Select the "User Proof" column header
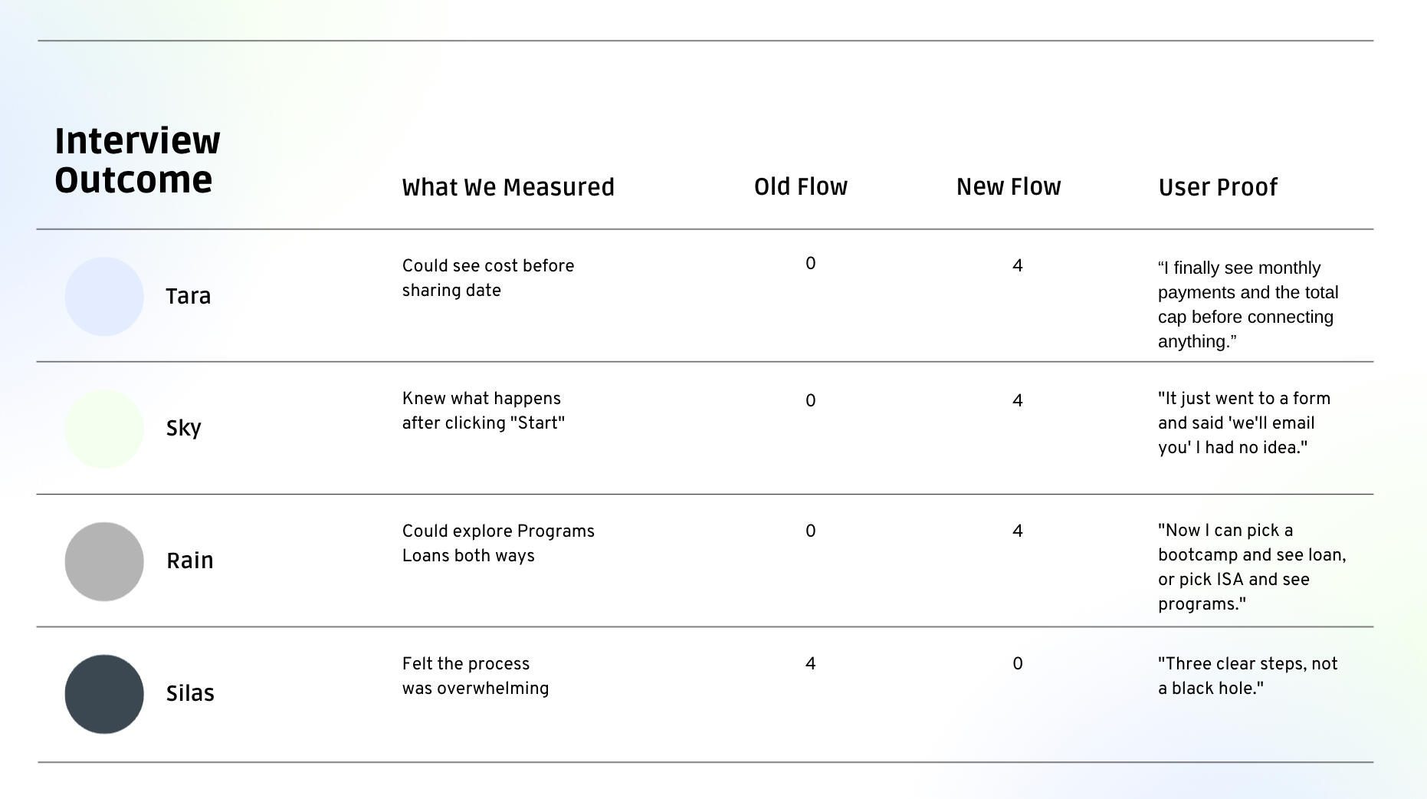 pos(1218,187)
